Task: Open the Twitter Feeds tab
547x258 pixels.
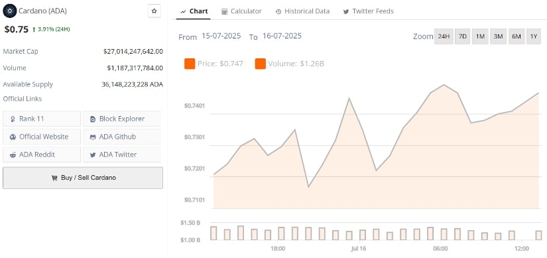Action: pos(369,11)
